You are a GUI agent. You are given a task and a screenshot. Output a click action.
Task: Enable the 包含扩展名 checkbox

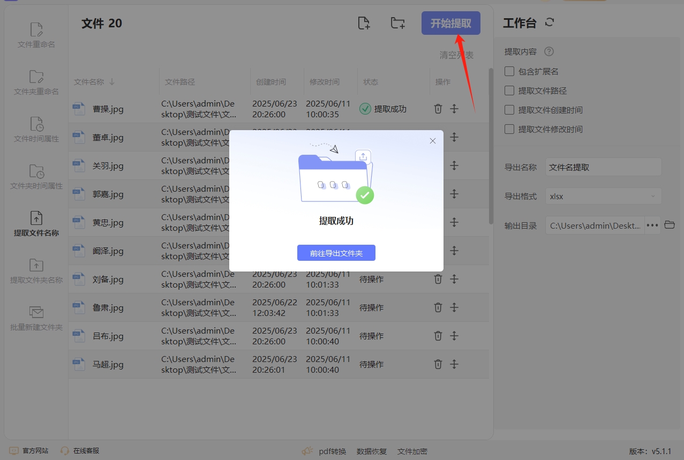[509, 71]
